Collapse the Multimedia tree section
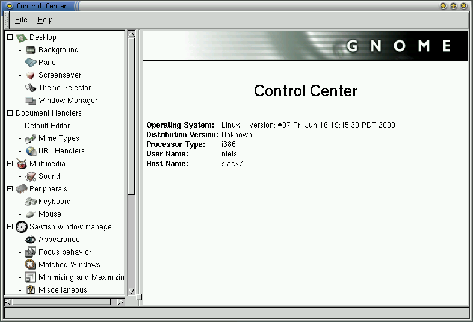 point(10,164)
